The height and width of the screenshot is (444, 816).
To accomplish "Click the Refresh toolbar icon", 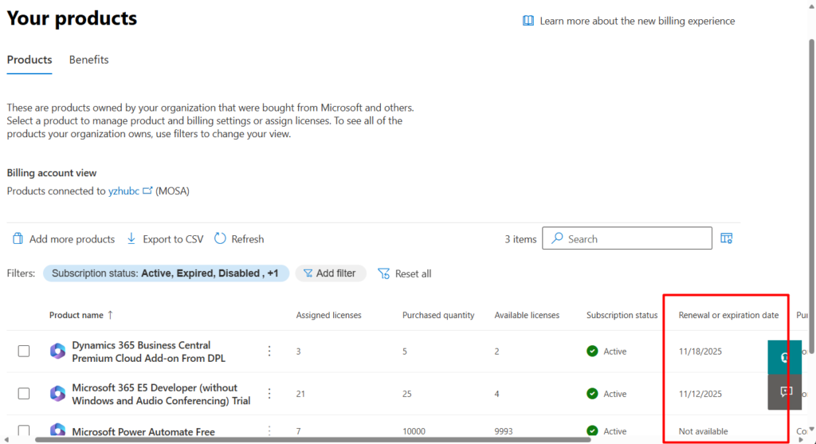I will point(221,239).
